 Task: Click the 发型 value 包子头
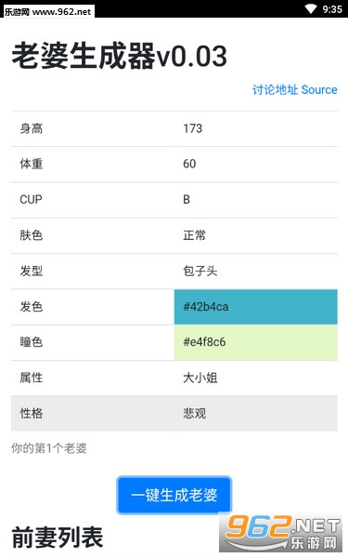pyautogui.click(x=200, y=272)
